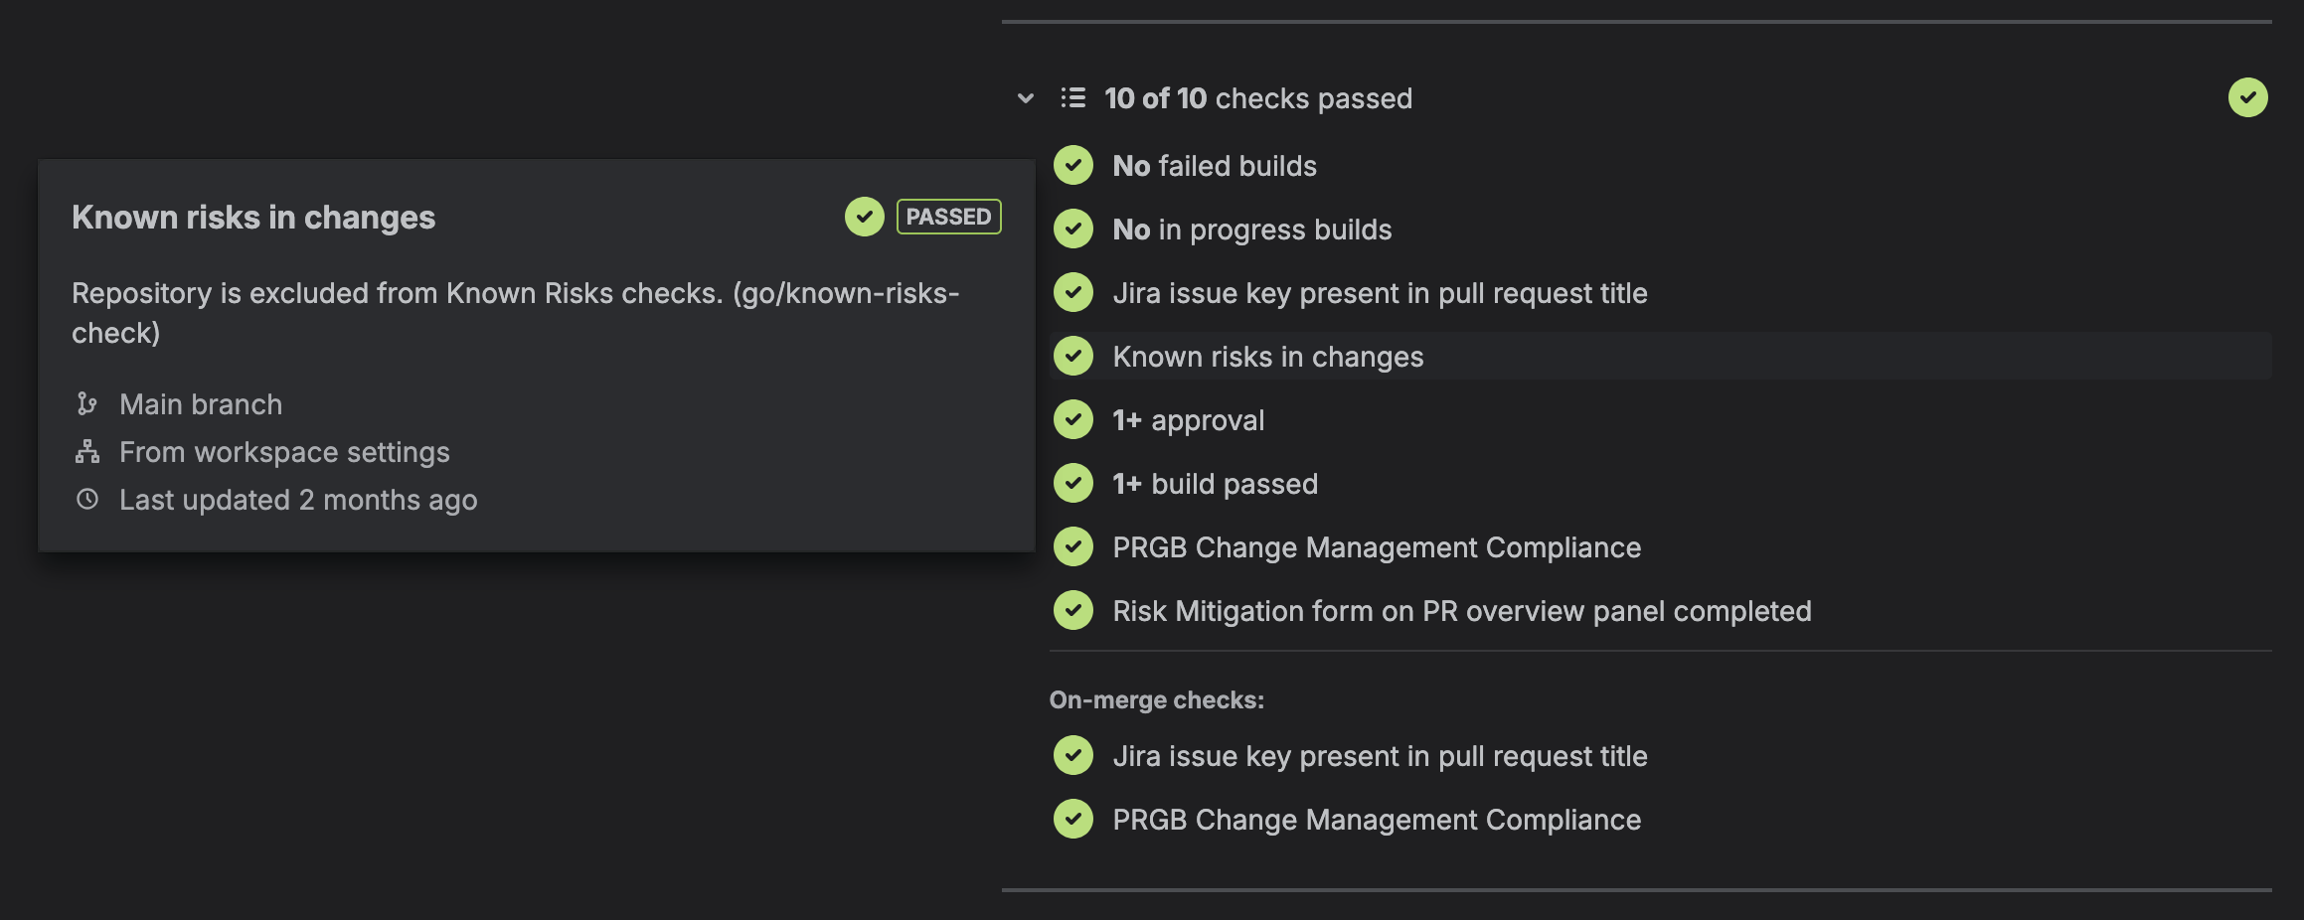2304x920 pixels.
Task: Click the Known risks in changes popup title
Action: [253, 218]
